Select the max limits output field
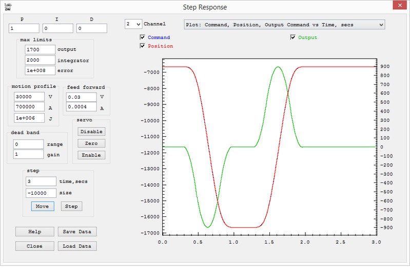 coord(40,49)
